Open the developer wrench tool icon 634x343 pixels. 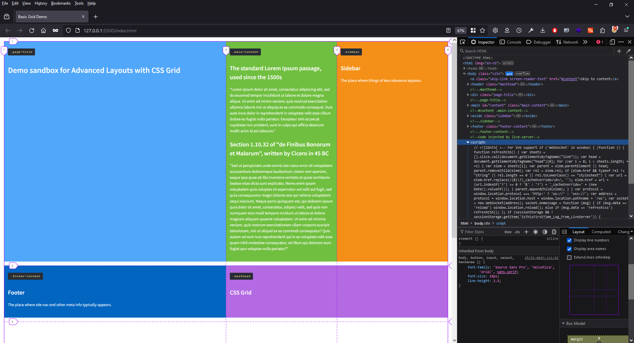tap(531, 30)
